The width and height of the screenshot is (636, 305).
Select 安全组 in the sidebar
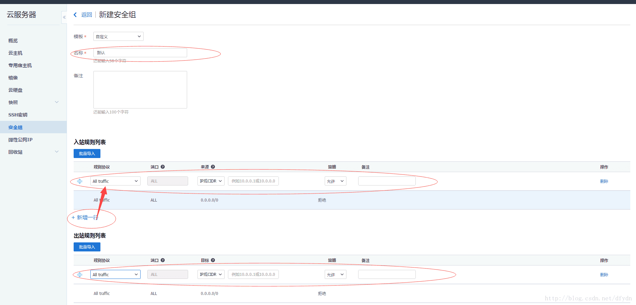pos(33,127)
